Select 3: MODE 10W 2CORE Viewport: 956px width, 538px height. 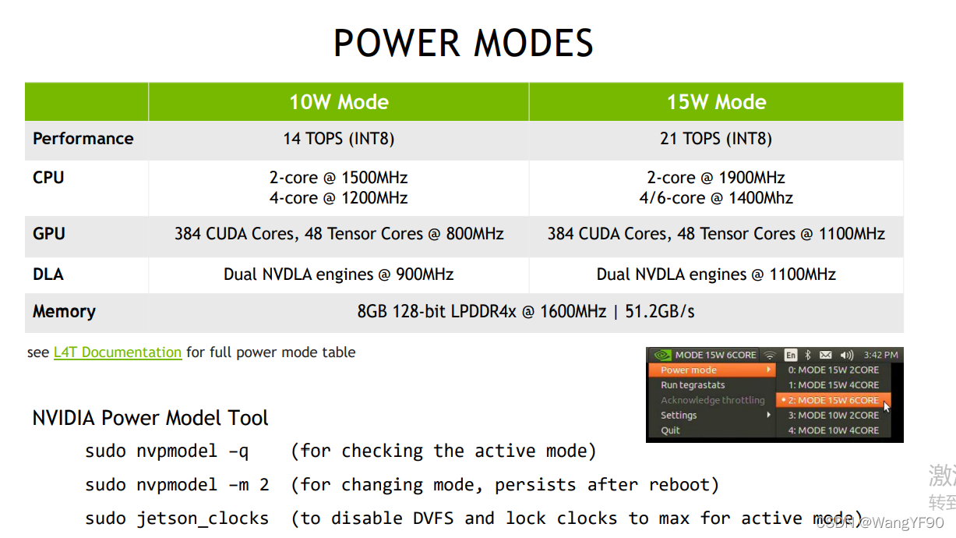834,415
